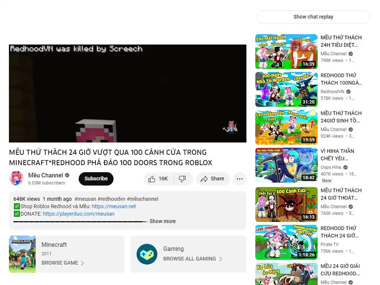Show chat replay
Screen dimensions: 380x285
point(313,17)
